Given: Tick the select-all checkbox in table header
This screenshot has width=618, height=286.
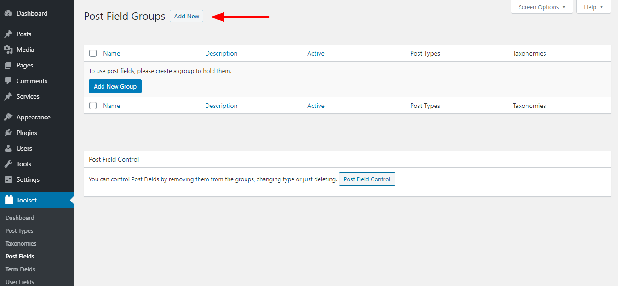Looking at the screenshot, I should [93, 53].
